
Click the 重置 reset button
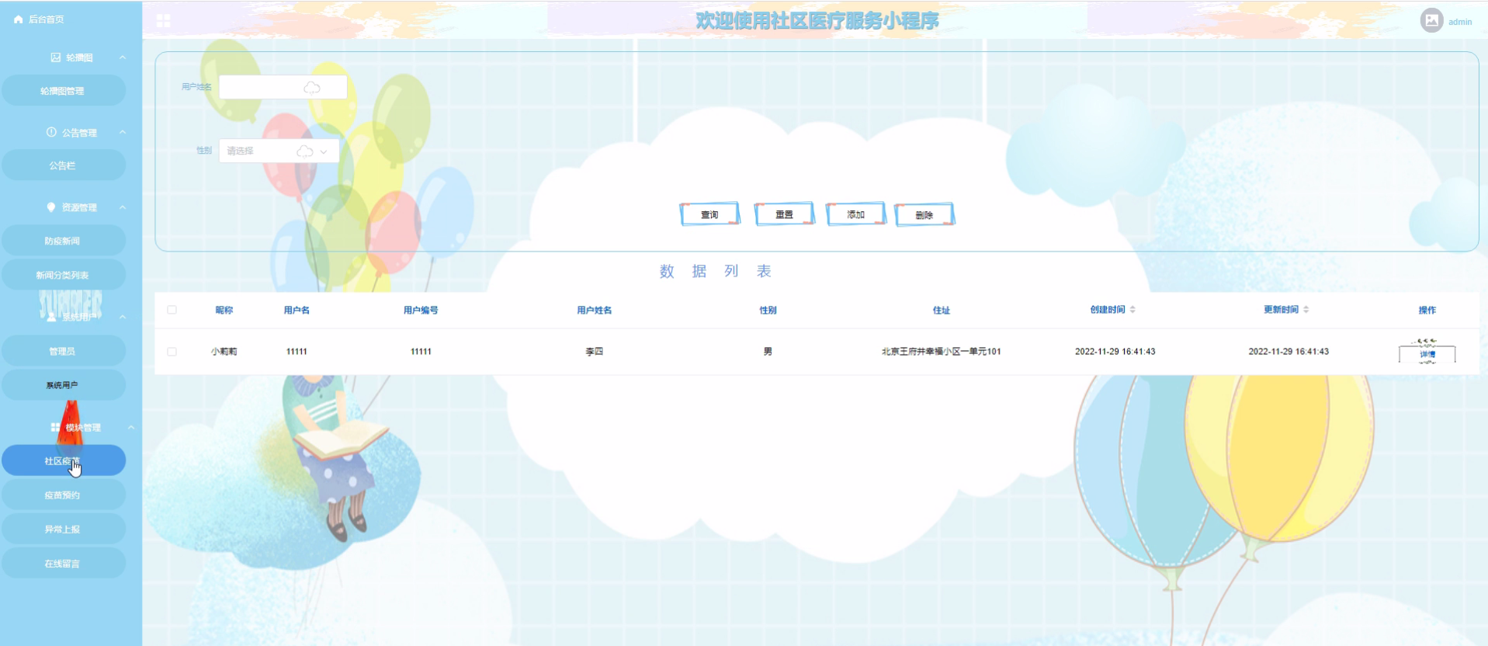[784, 214]
